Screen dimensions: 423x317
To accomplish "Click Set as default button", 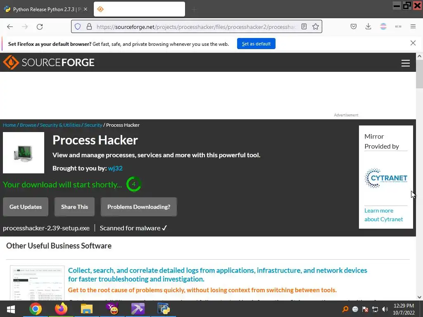I will coord(256,44).
